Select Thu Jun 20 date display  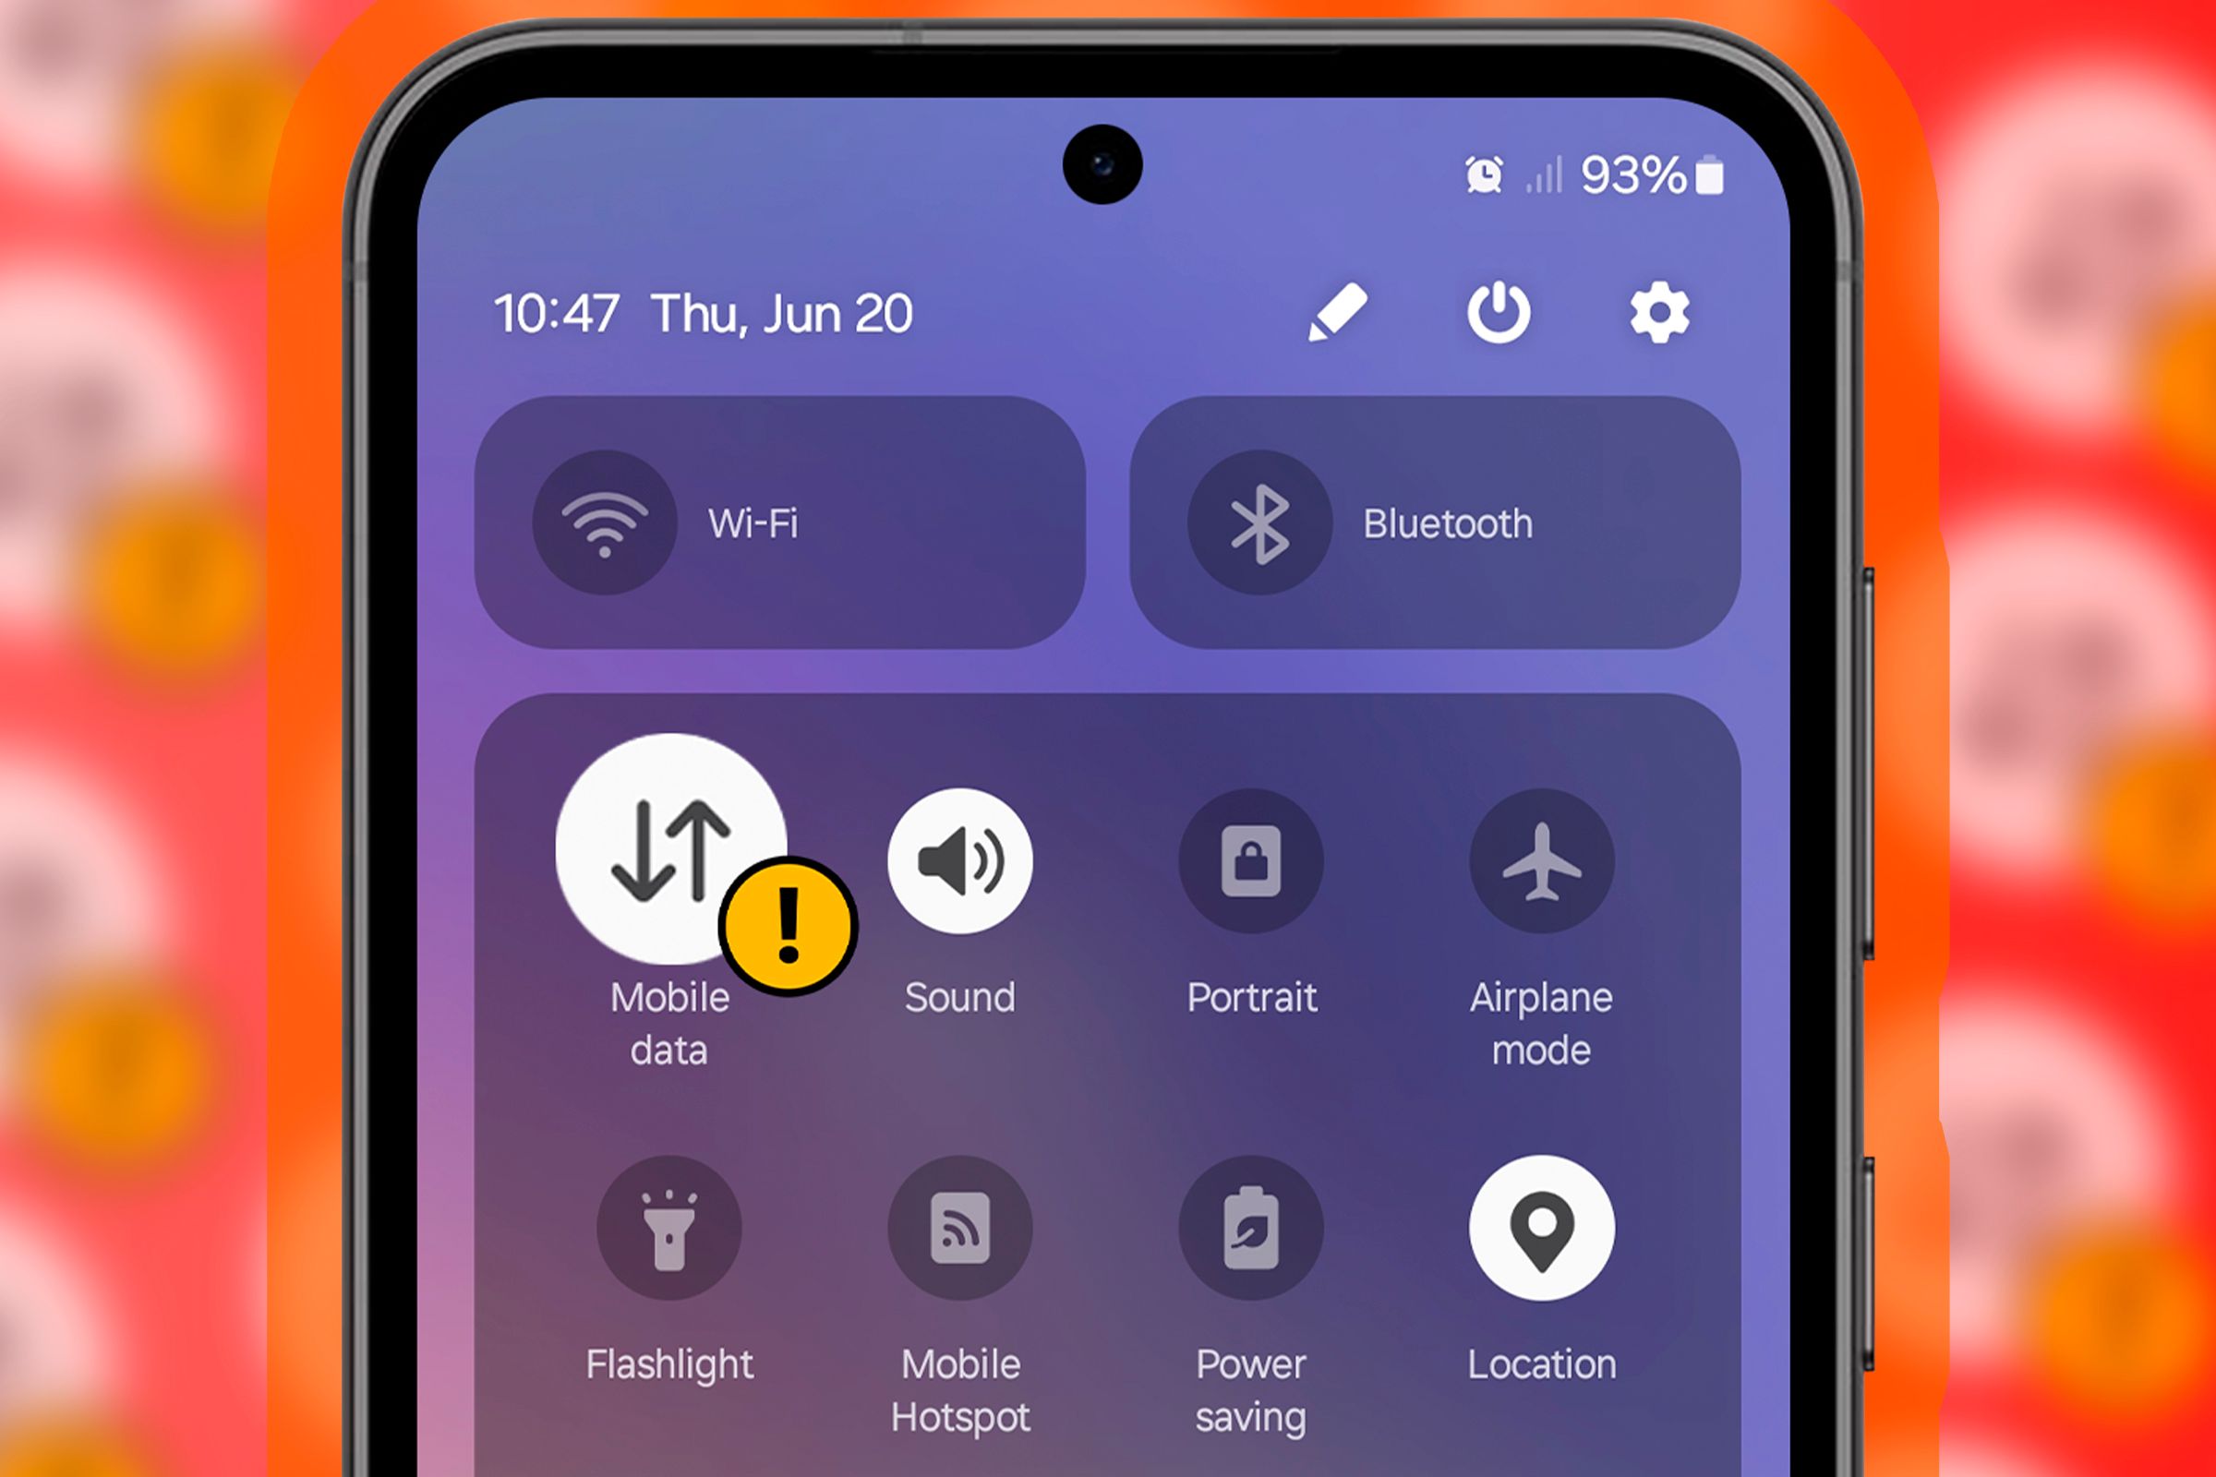click(839, 312)
